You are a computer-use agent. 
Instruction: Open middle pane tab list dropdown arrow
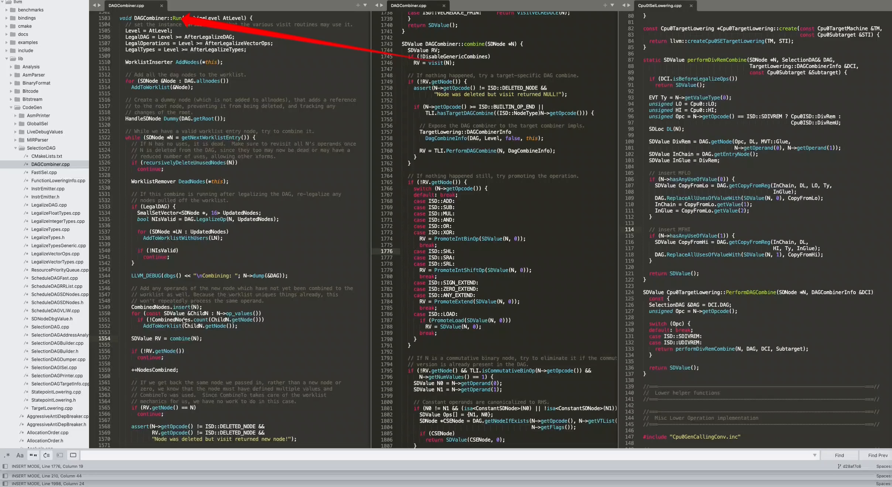tap(612, 5)
